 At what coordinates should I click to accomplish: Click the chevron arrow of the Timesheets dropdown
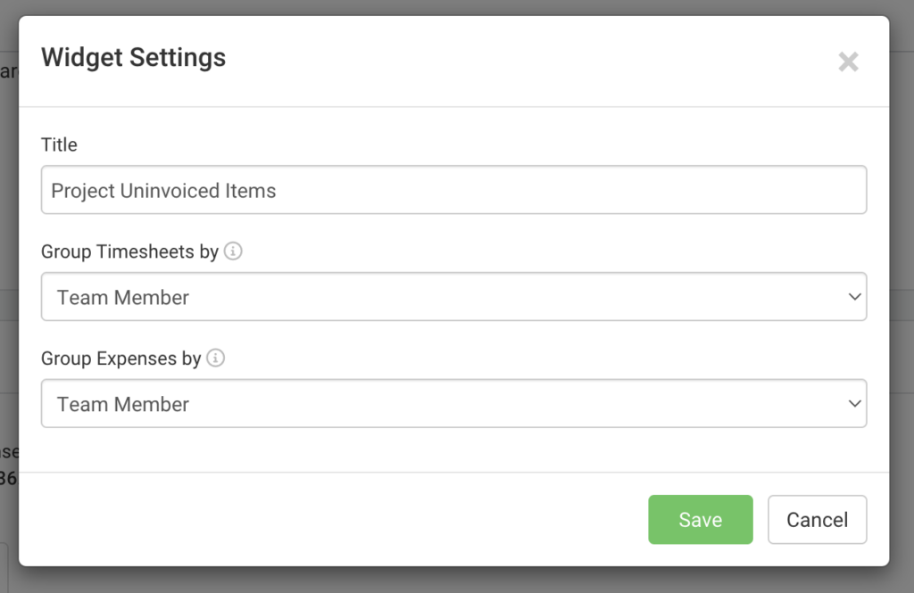tap(854, 296)
